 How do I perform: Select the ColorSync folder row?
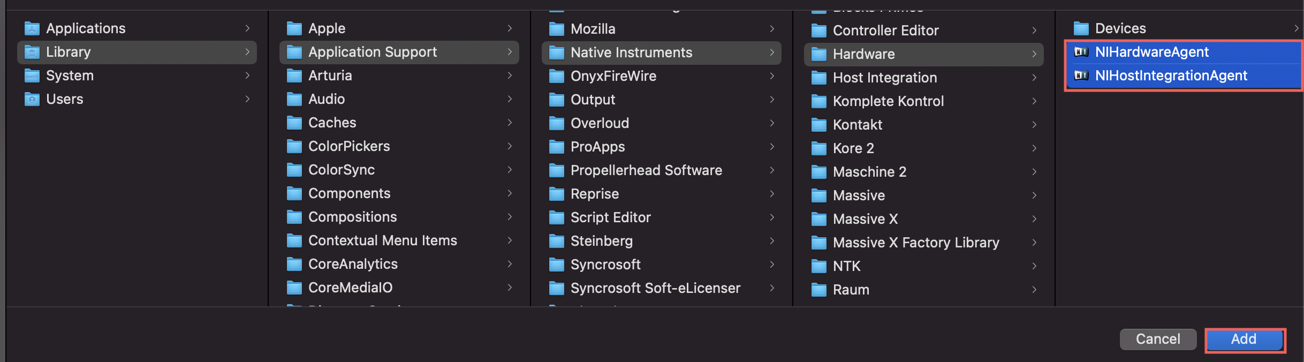coord(399,170)
